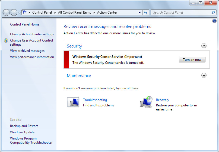Click the Recovery computer clock icon
Viewport: 219px width, 152px height.
pyautogui.click(x=146, y=102)
